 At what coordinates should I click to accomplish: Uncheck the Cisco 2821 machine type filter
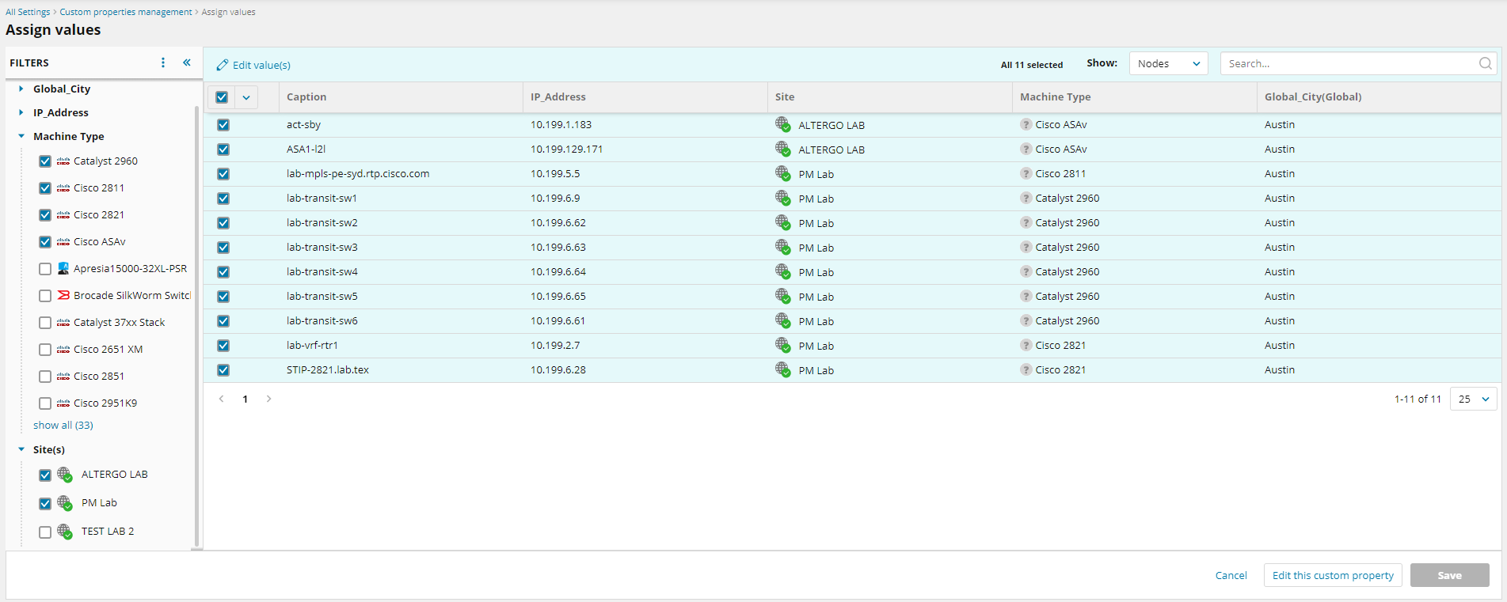click(45, 215)
